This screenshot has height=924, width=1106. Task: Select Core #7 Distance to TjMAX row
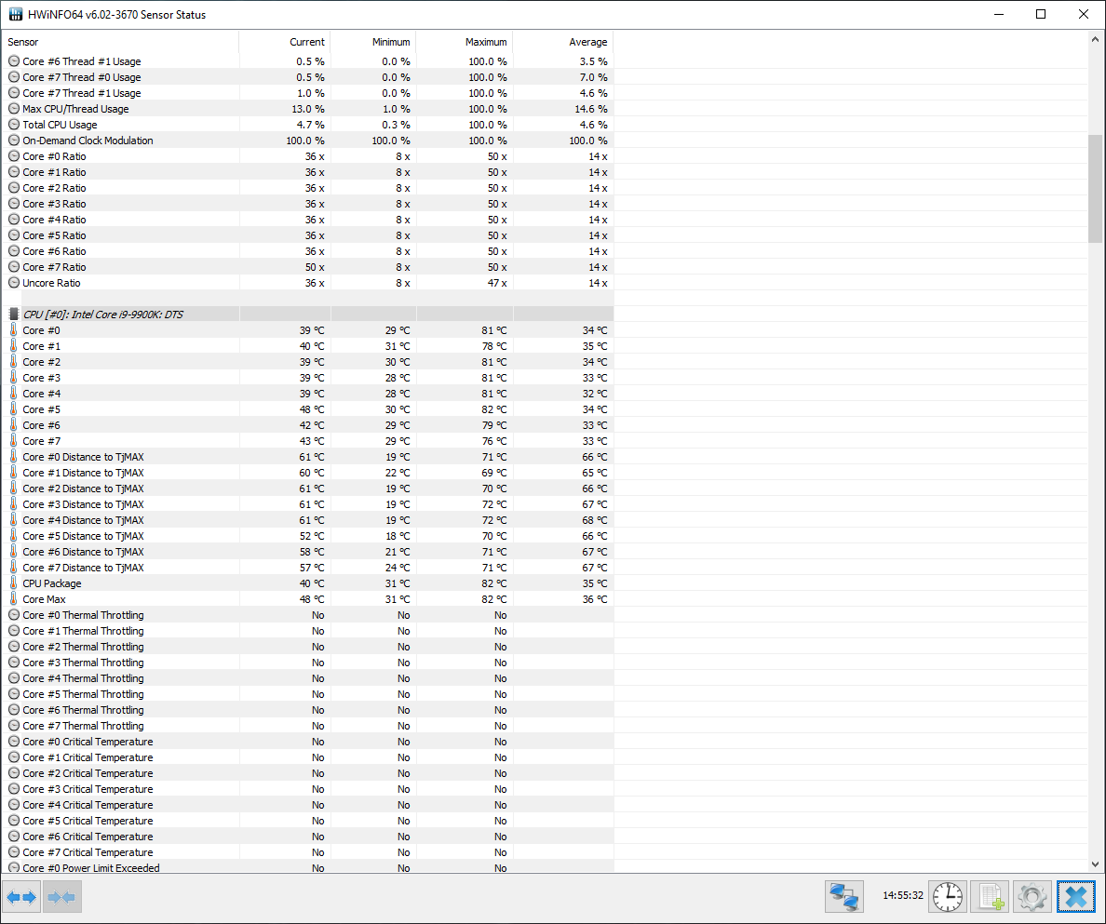(307, 568)
